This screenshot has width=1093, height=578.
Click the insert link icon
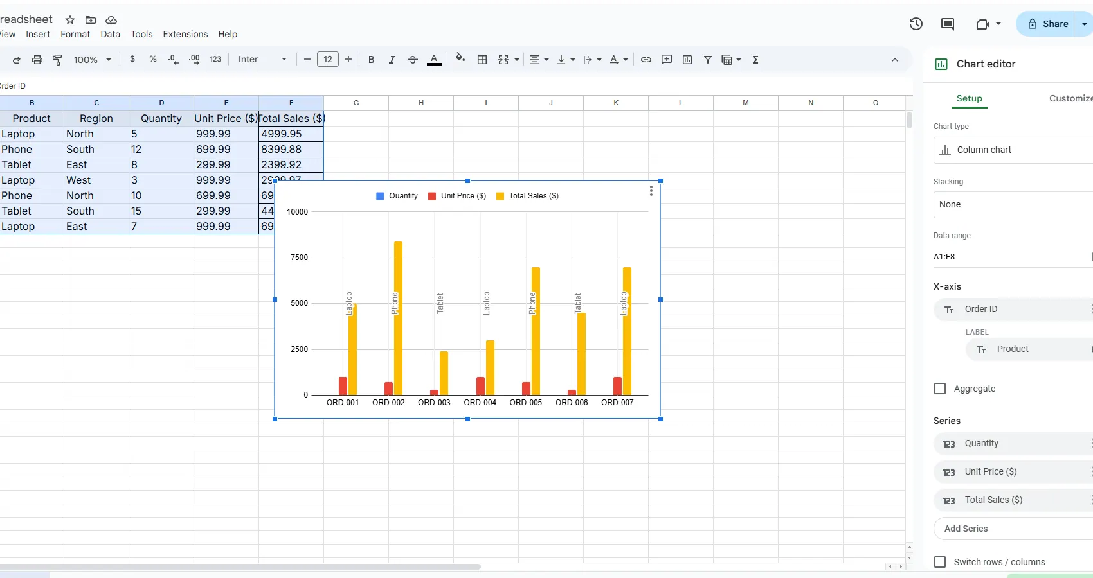646,60
